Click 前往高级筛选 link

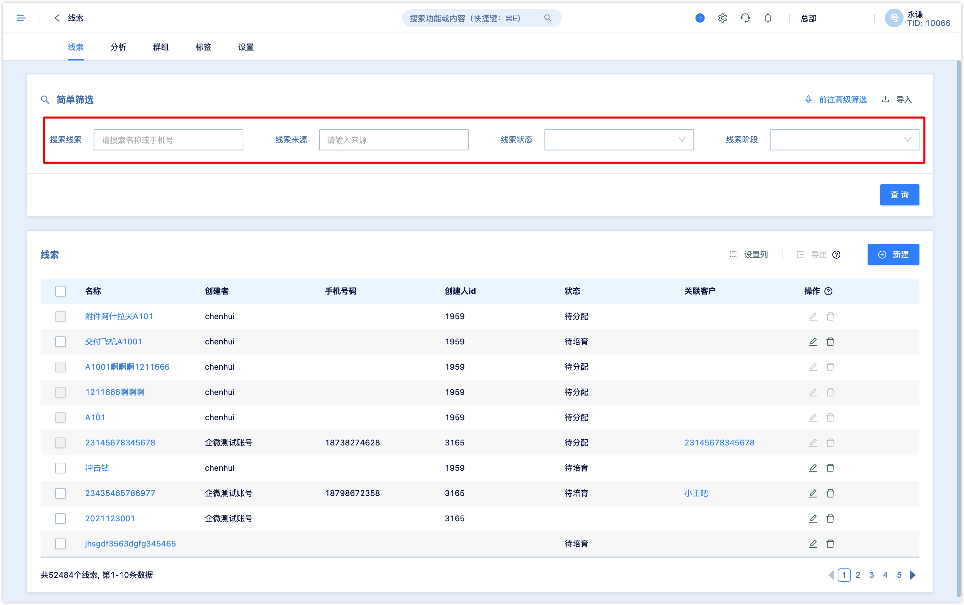pyautogui.click(x=842, y=99)
